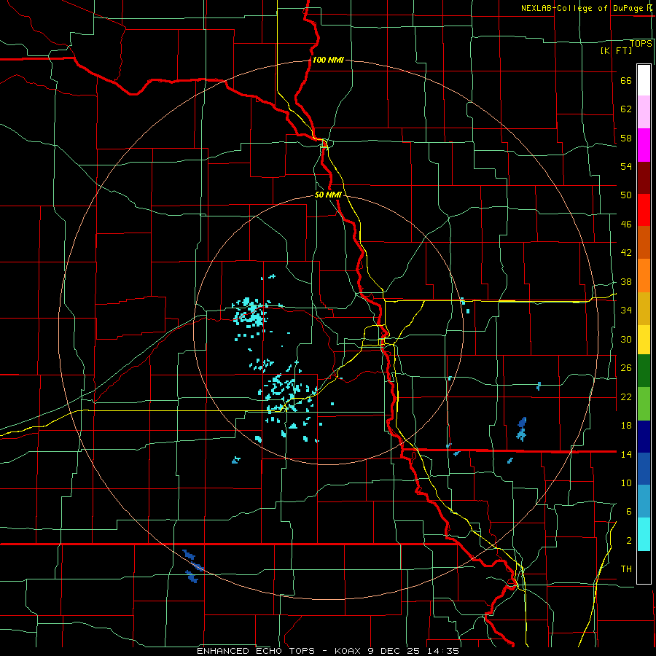656x656 pixels.
Task: Click the 10 legend value
Action: click(x=626, y=483)
